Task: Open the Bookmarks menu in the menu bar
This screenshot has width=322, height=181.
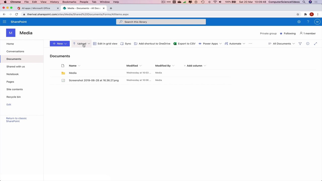Action: pos(69,2)
